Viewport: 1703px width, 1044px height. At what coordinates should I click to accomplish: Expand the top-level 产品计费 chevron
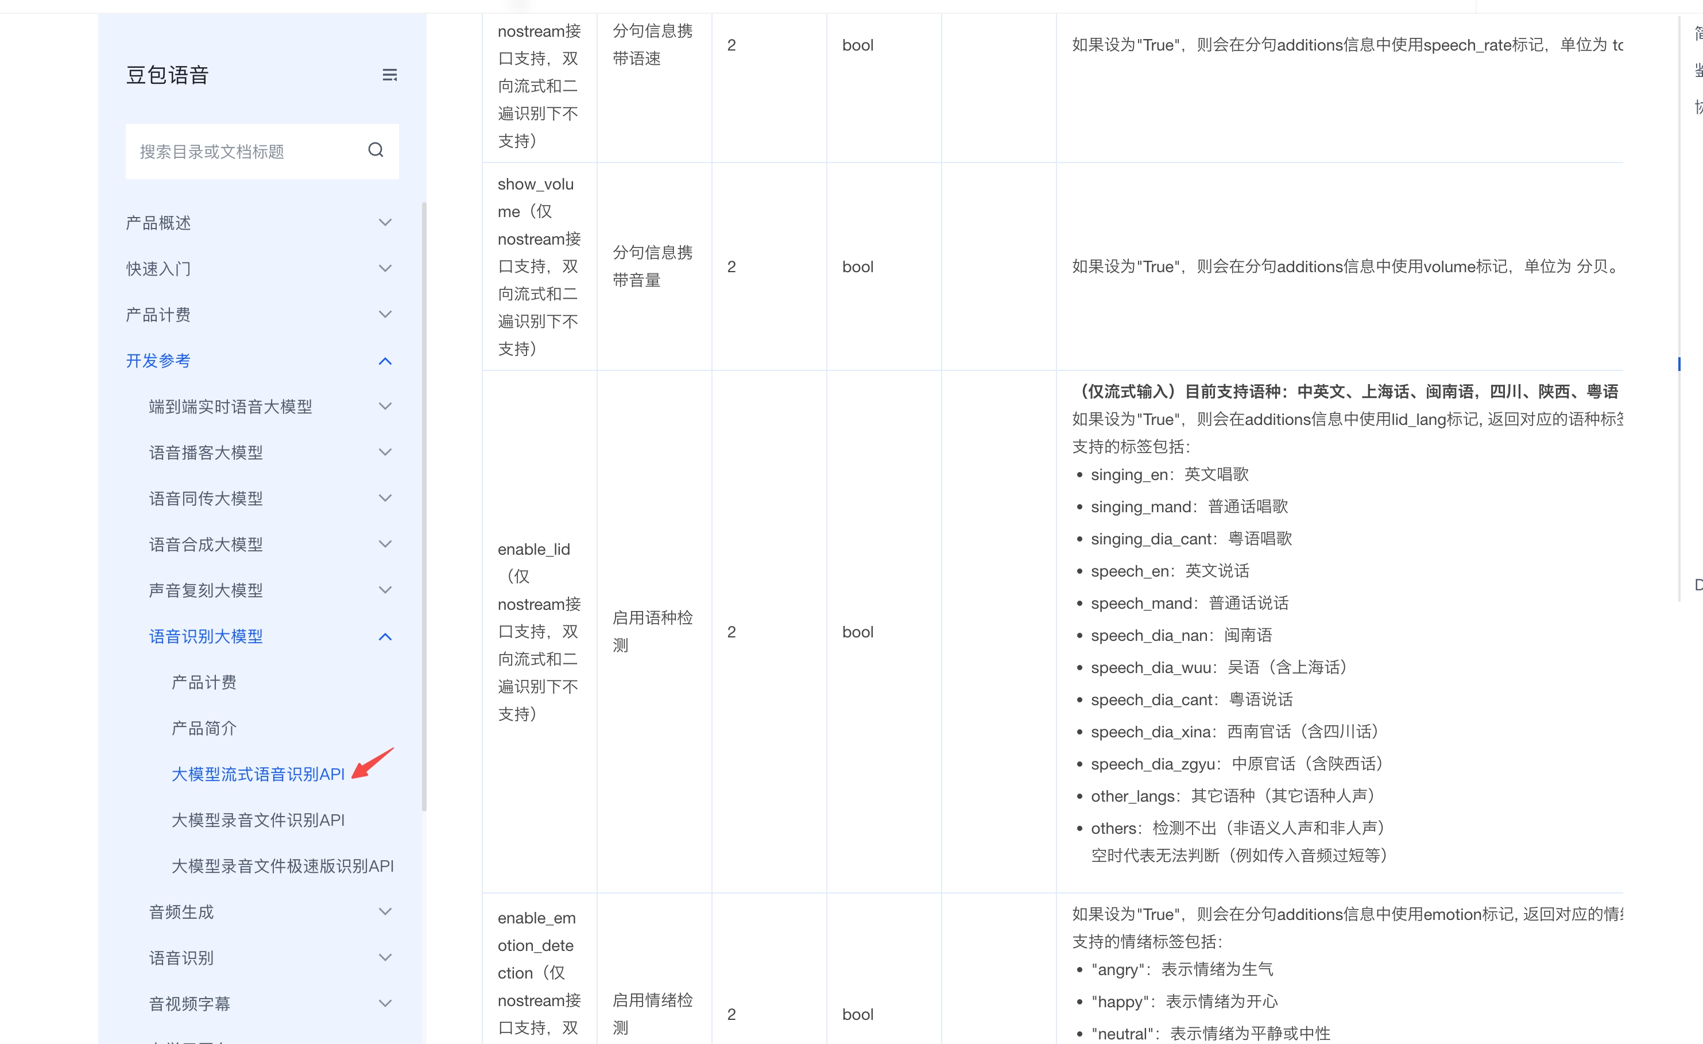[x=386, y=315]
